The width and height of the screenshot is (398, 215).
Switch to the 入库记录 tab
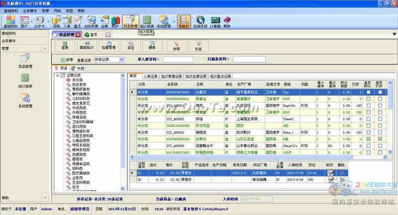point(150,77)
